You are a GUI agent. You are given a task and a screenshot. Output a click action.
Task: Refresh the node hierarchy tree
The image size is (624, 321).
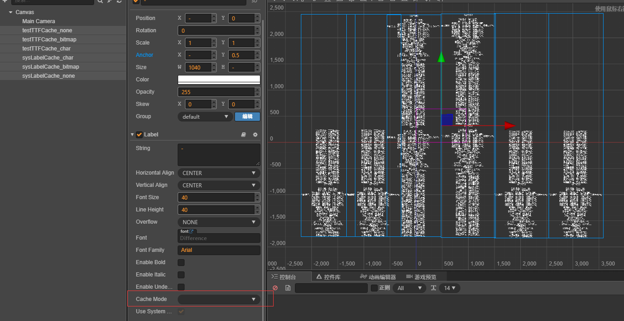[x=120, y=1]
